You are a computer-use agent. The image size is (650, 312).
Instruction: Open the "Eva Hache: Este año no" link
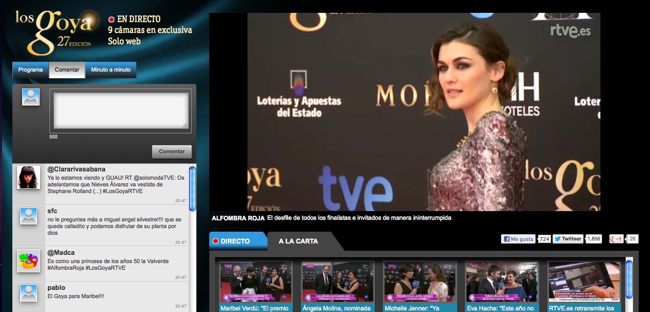click(502, 308)
